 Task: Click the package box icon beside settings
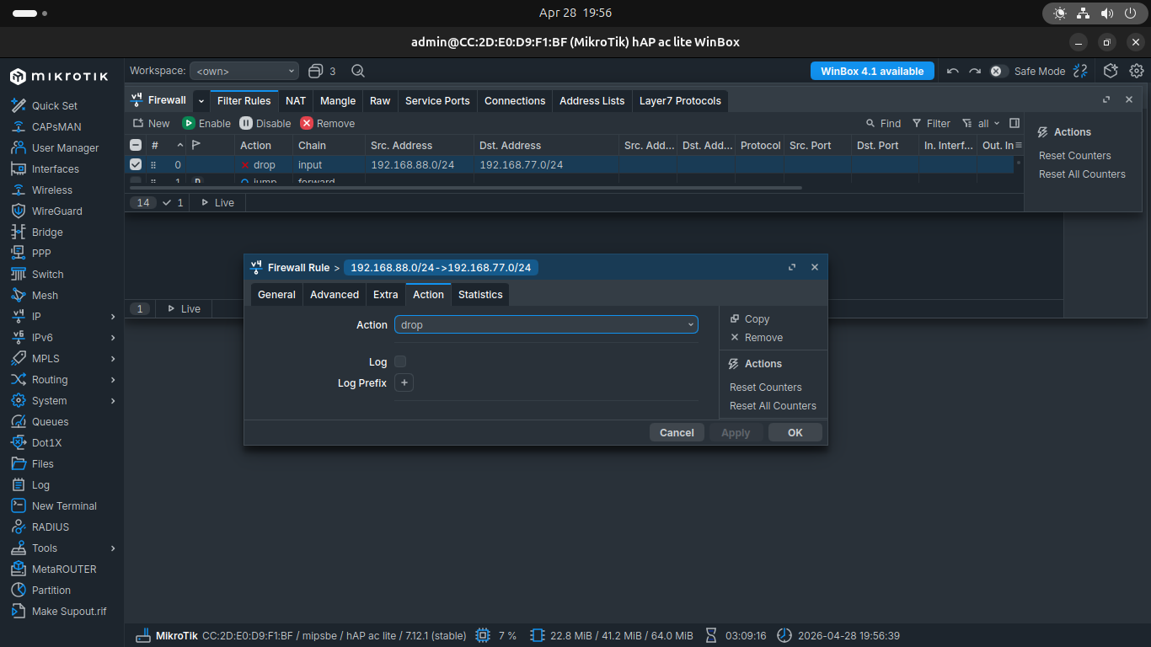tap(1111, 71)
